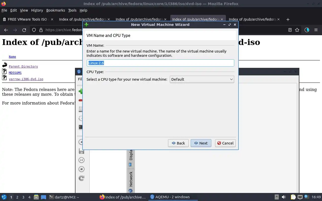The width and height of the screenshot is (322, 201).
Task: Follow the Parent Directory link
Action: (23, 67)
